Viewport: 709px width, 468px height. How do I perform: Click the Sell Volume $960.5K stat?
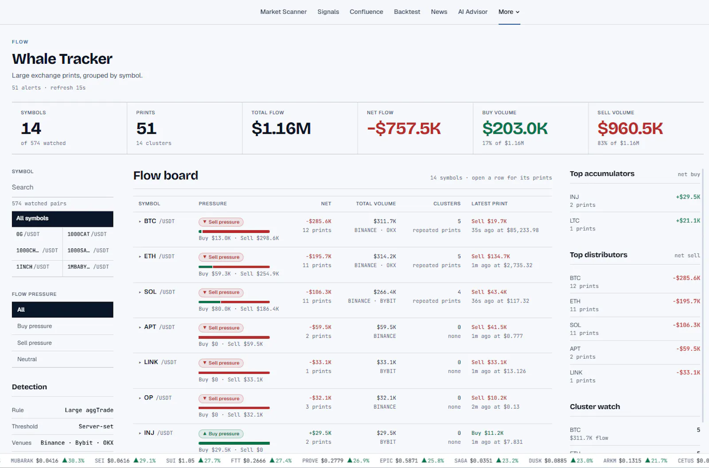[x=646, y=128]
